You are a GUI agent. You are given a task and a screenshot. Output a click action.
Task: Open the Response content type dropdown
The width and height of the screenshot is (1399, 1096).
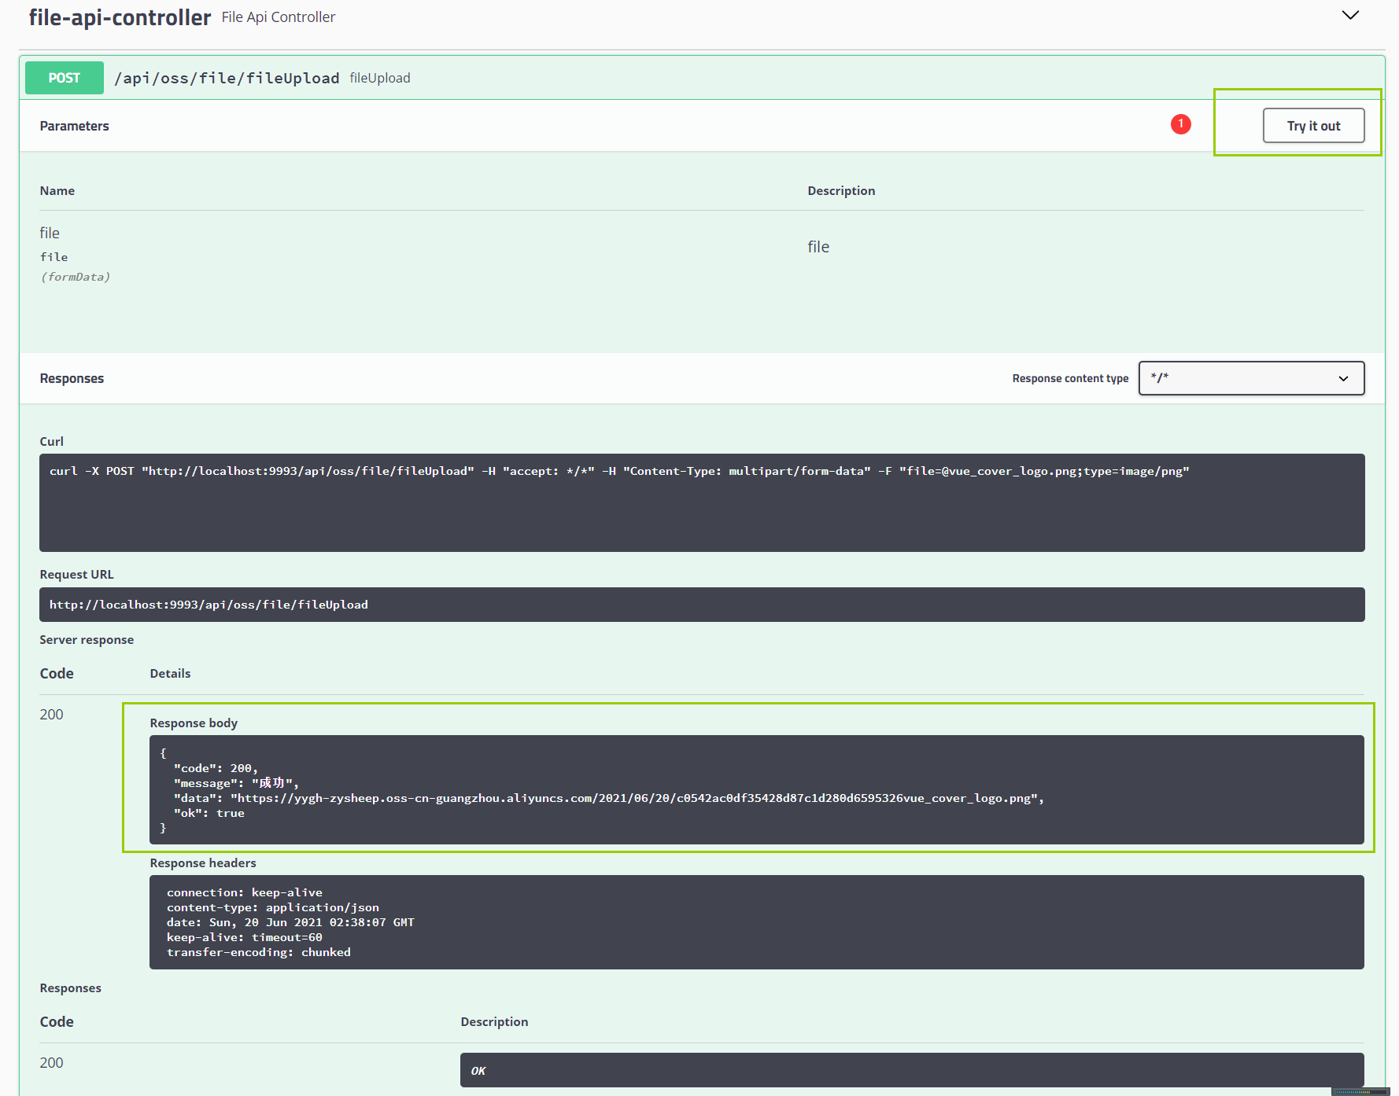[1251, 378]
